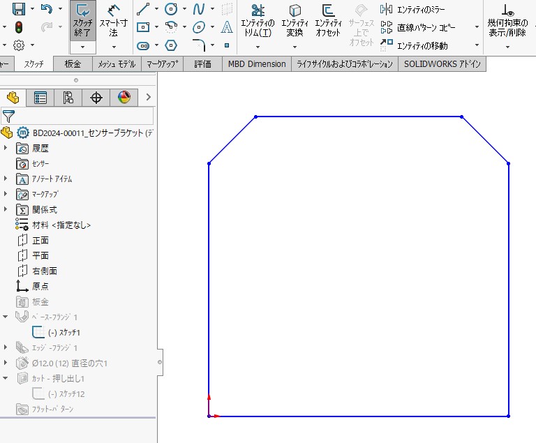
Task: Open dropdown arrow next to Undo icon
Action: 60,8
